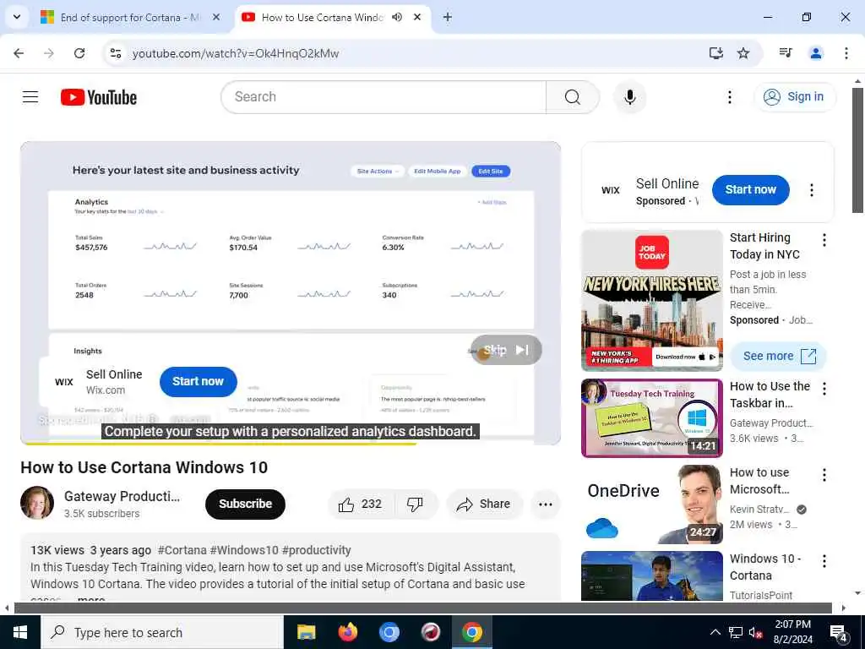
Task: Click the horizontal page scrollbar
Action: 422,608
